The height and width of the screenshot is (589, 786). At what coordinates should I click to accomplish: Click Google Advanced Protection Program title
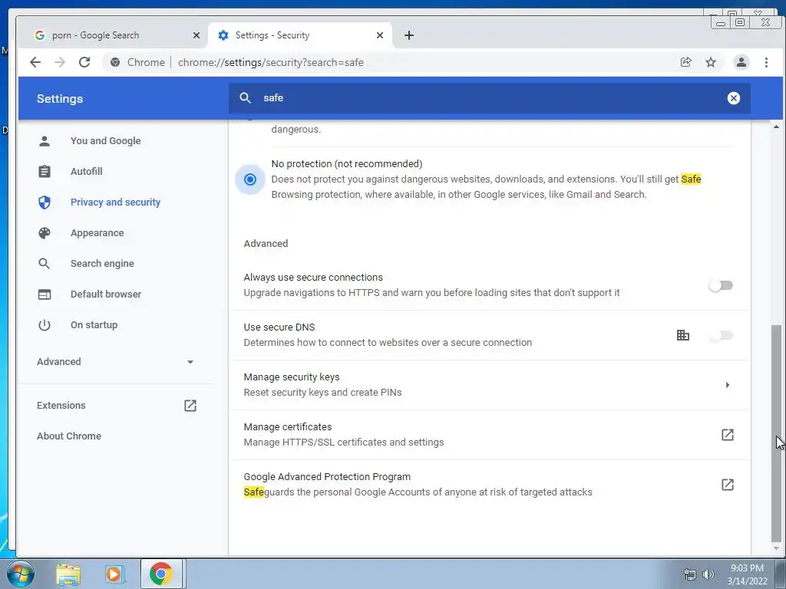pyautogui.click(x=327, y=477)
